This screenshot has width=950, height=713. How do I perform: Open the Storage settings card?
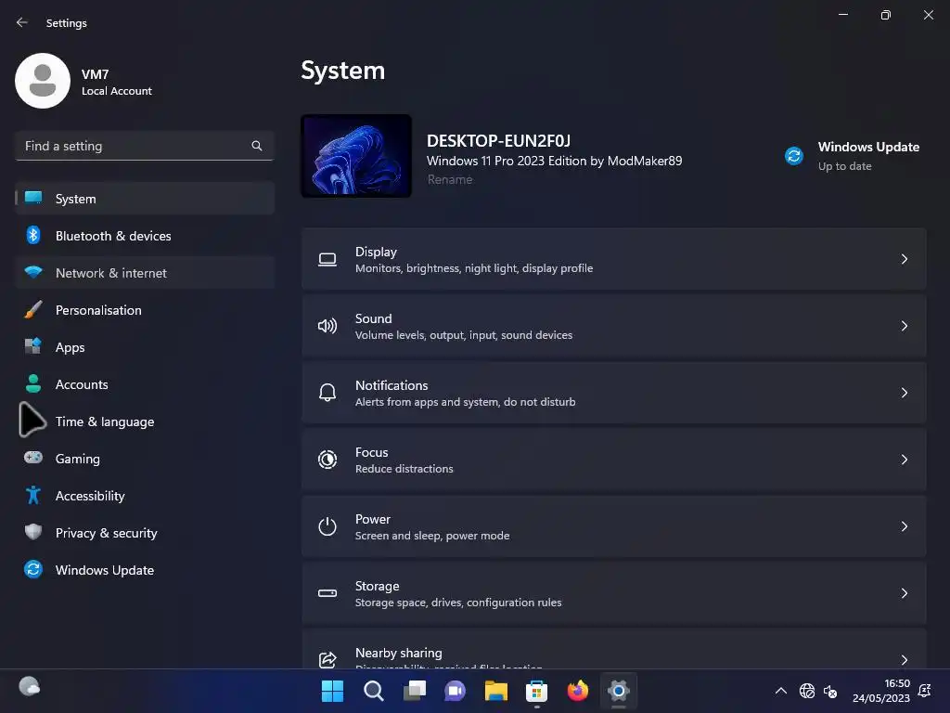pyautogui.click(x=614, y=593)
